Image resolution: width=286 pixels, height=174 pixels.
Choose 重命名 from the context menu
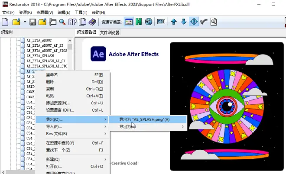point(73,75)
